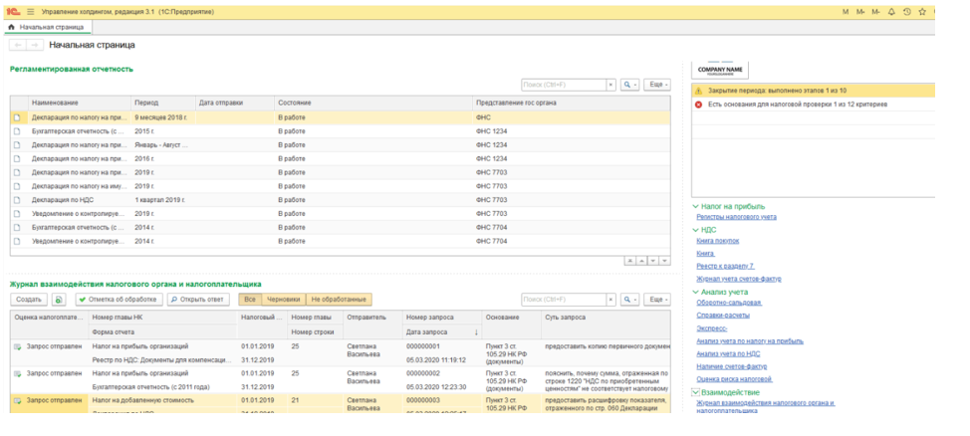
Task: Sort by Период column header
Action: (162, 103)
